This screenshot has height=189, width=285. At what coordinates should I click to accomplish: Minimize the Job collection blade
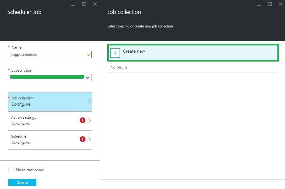click(259, 4)
